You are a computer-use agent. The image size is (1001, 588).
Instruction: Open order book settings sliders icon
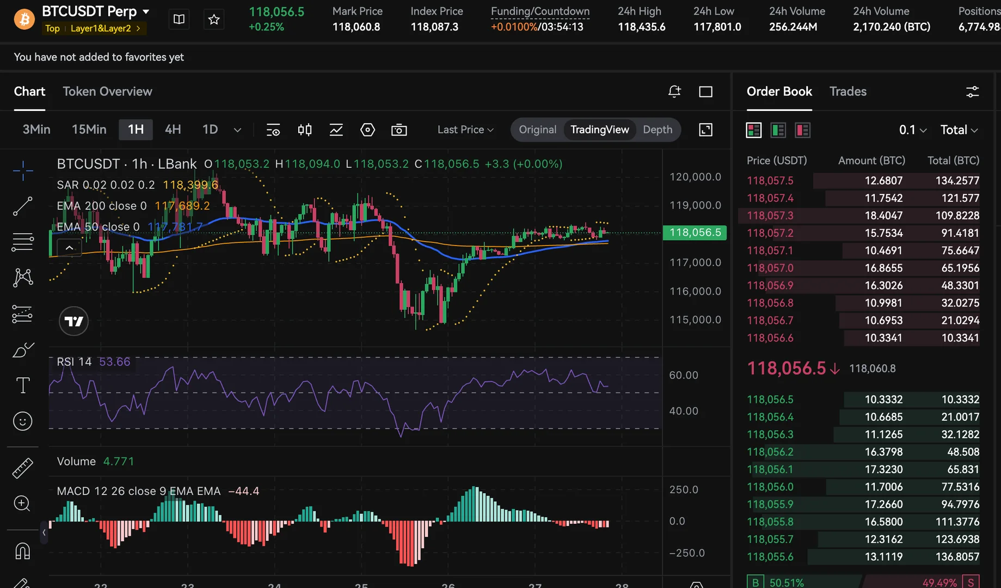point(972,91)
